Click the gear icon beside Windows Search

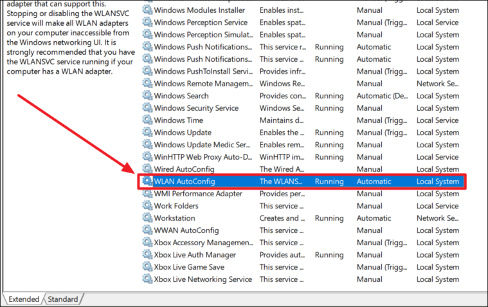147,95
